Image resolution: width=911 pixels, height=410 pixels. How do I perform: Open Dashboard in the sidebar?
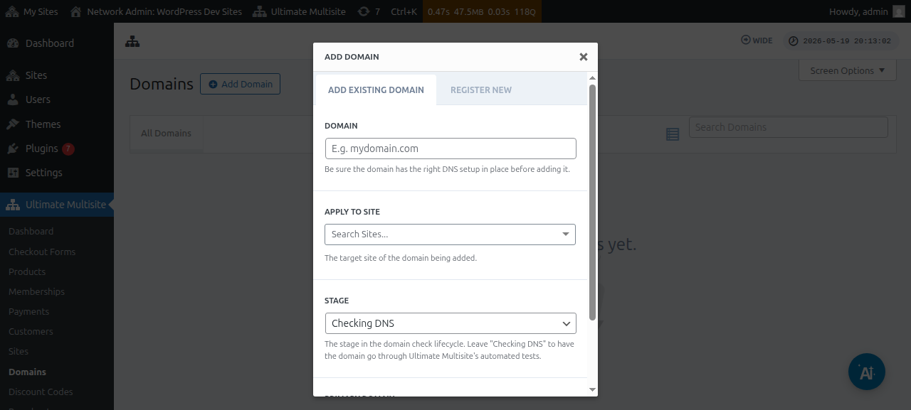coord(57,43)
